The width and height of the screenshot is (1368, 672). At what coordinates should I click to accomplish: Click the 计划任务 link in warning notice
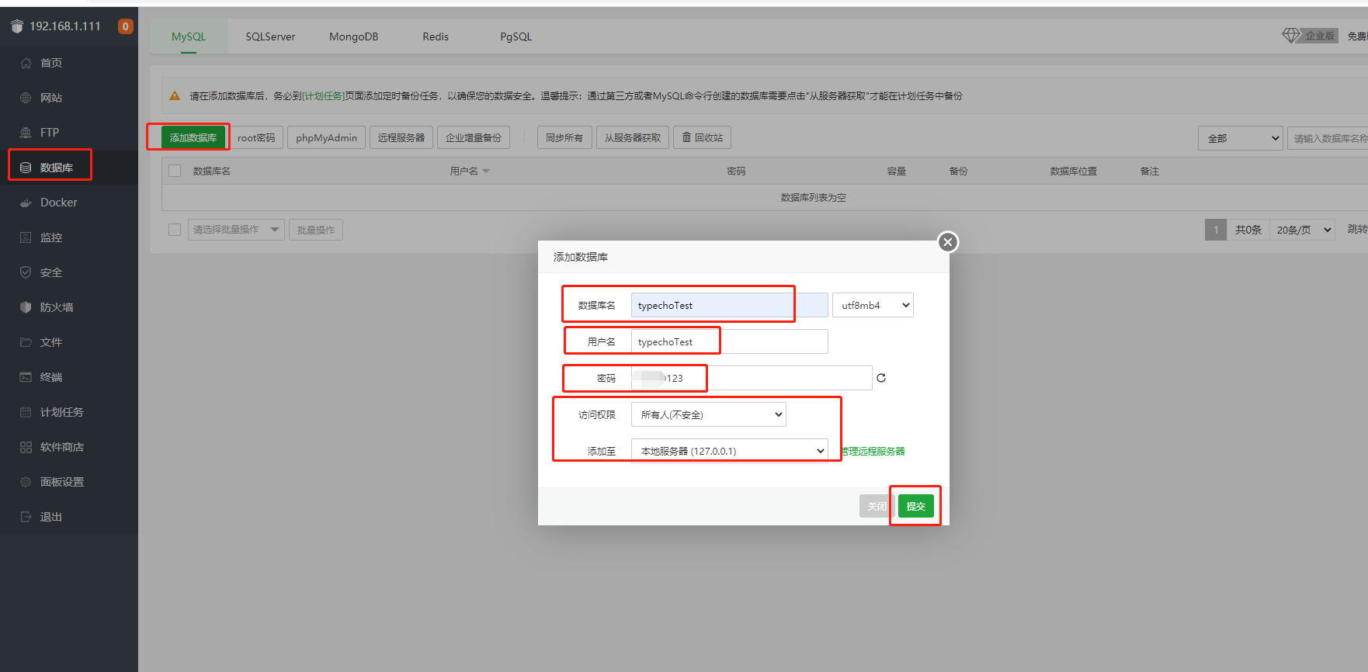tap(323, 96)
